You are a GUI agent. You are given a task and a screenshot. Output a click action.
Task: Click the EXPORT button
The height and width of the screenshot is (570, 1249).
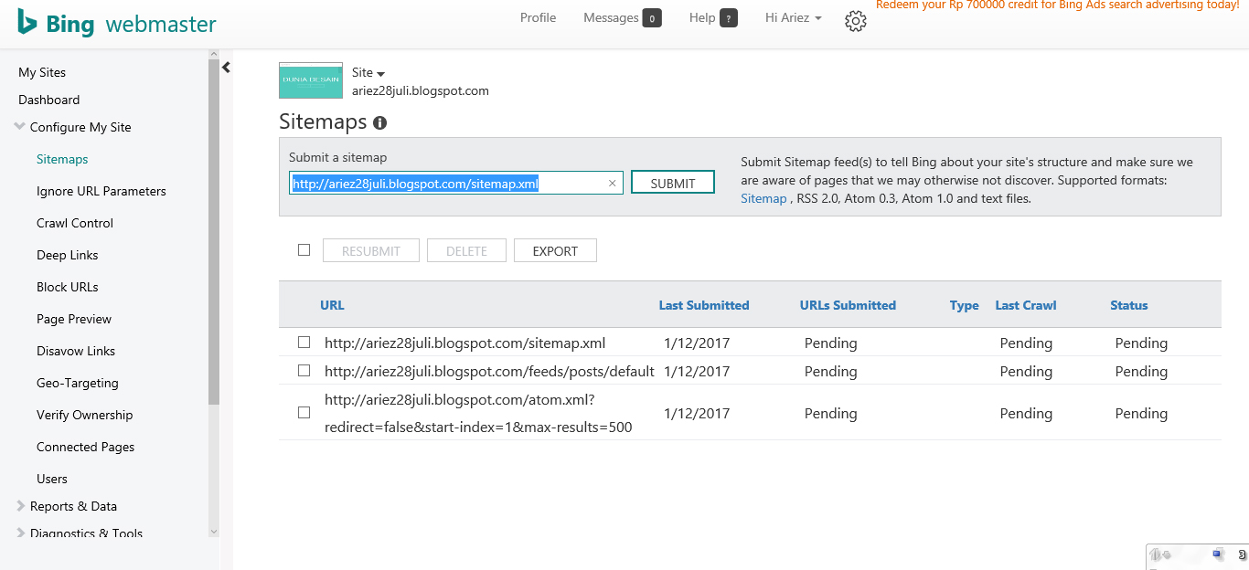coord(555,250)
